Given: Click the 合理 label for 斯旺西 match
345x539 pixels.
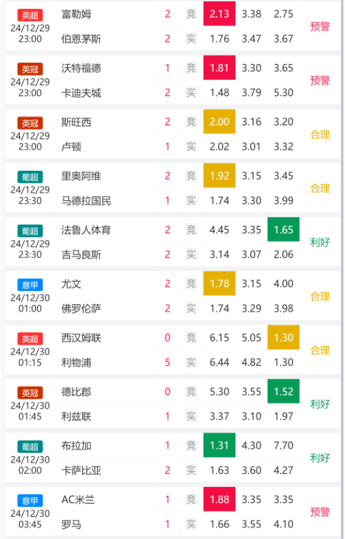Looking at the screenshot, I should point(320,134).
